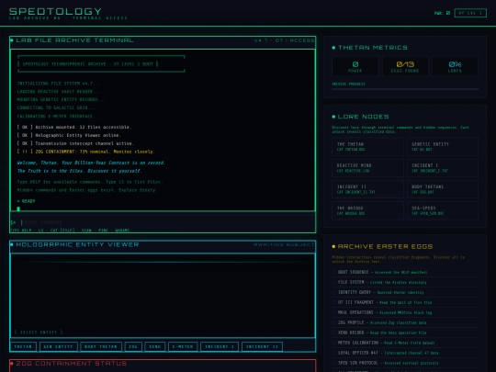Click the LOYAL OFFICER #47 easter egg circle
Image resolution: width=496 pixels, height=372 pixels.
[x=334, y=353]
